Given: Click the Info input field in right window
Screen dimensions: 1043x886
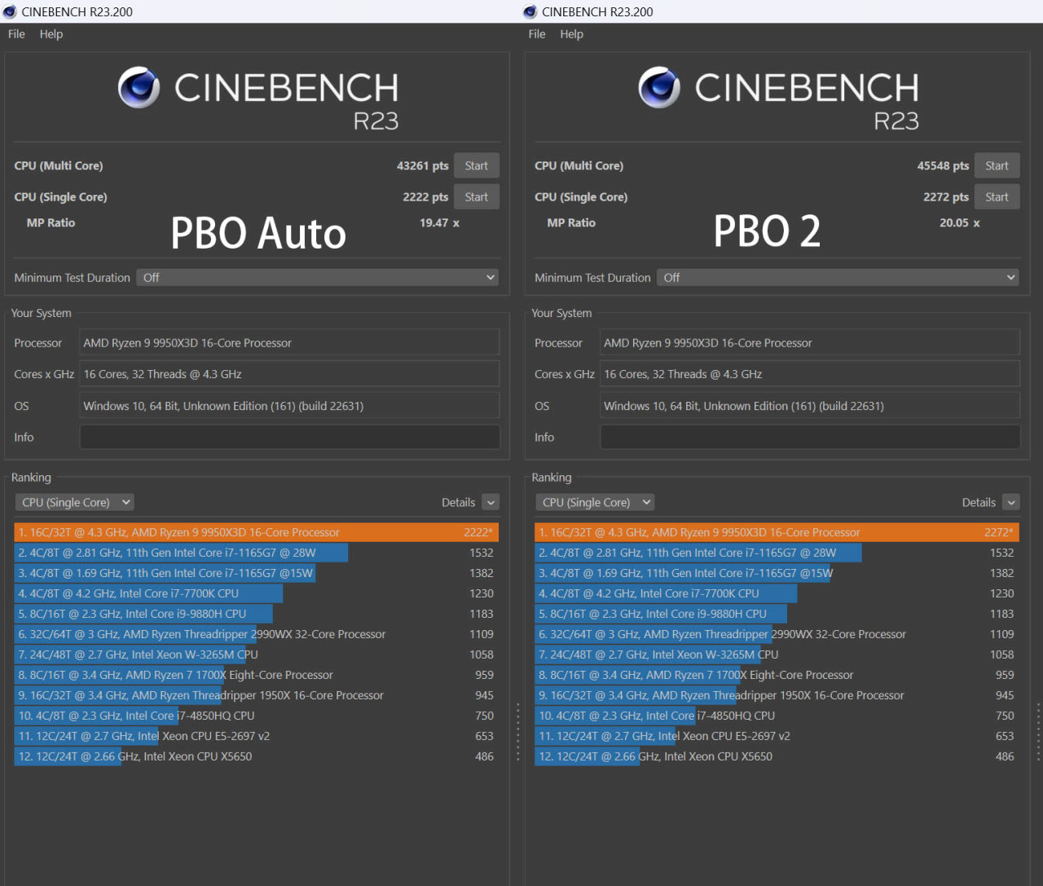Looking at the screenshot, I should 810,438.
